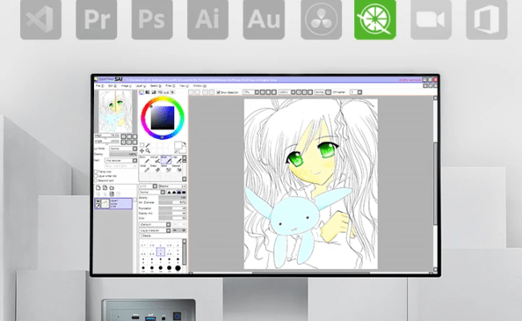Open the Edit menu
Viewport: 522px width, 321px height.
point(112,86)
